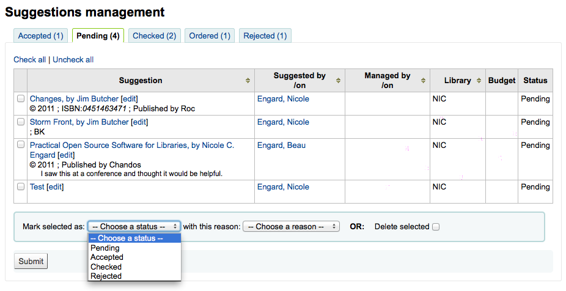Sort table by Suggestion column arrows
Viewport: 566px width, 291px height.
tap(248, 81)
